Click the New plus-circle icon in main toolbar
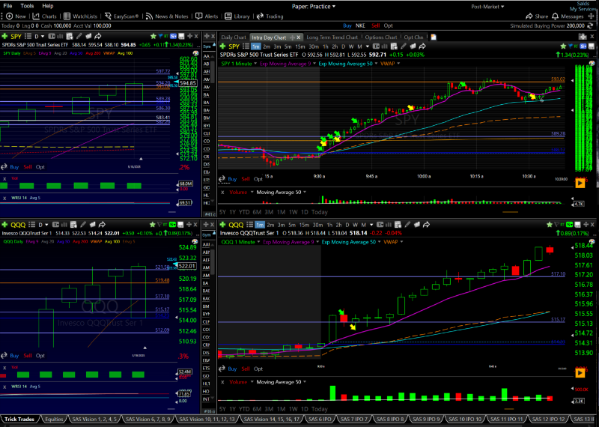Screen dimensions: 599x427 click(10, 16)
